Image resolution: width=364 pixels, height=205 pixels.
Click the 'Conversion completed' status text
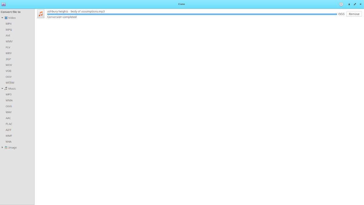click(62, 17)
